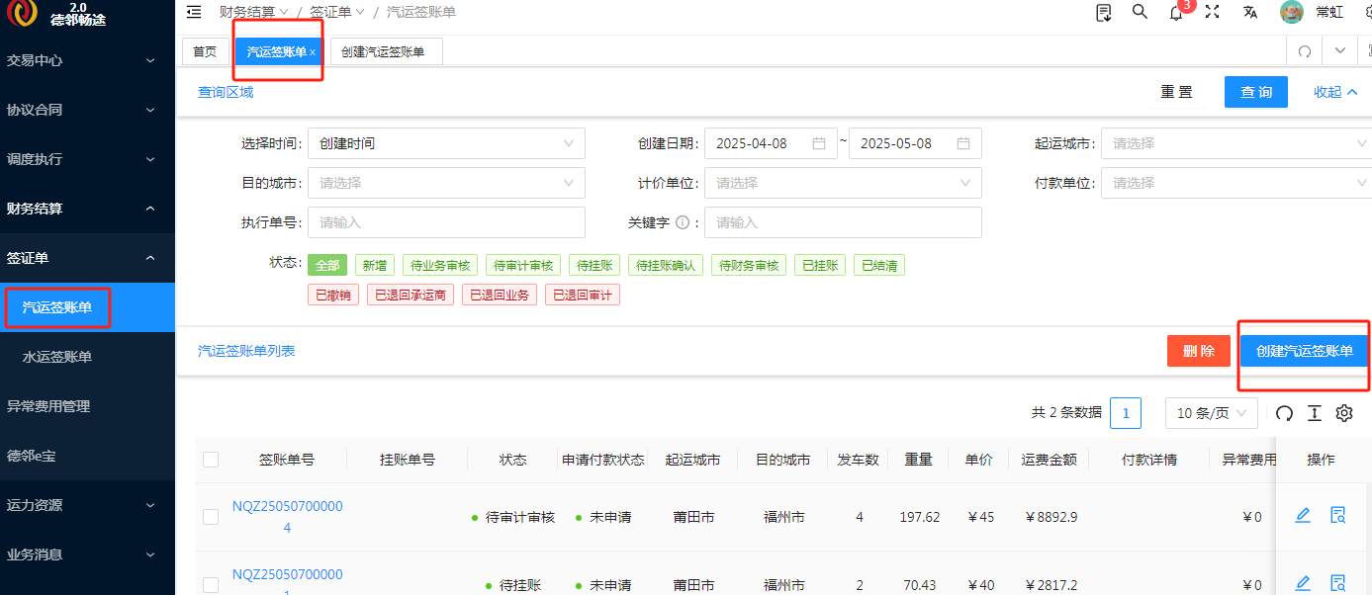Collapse the 财务结算 sidebar menu

tap(87, 209)
